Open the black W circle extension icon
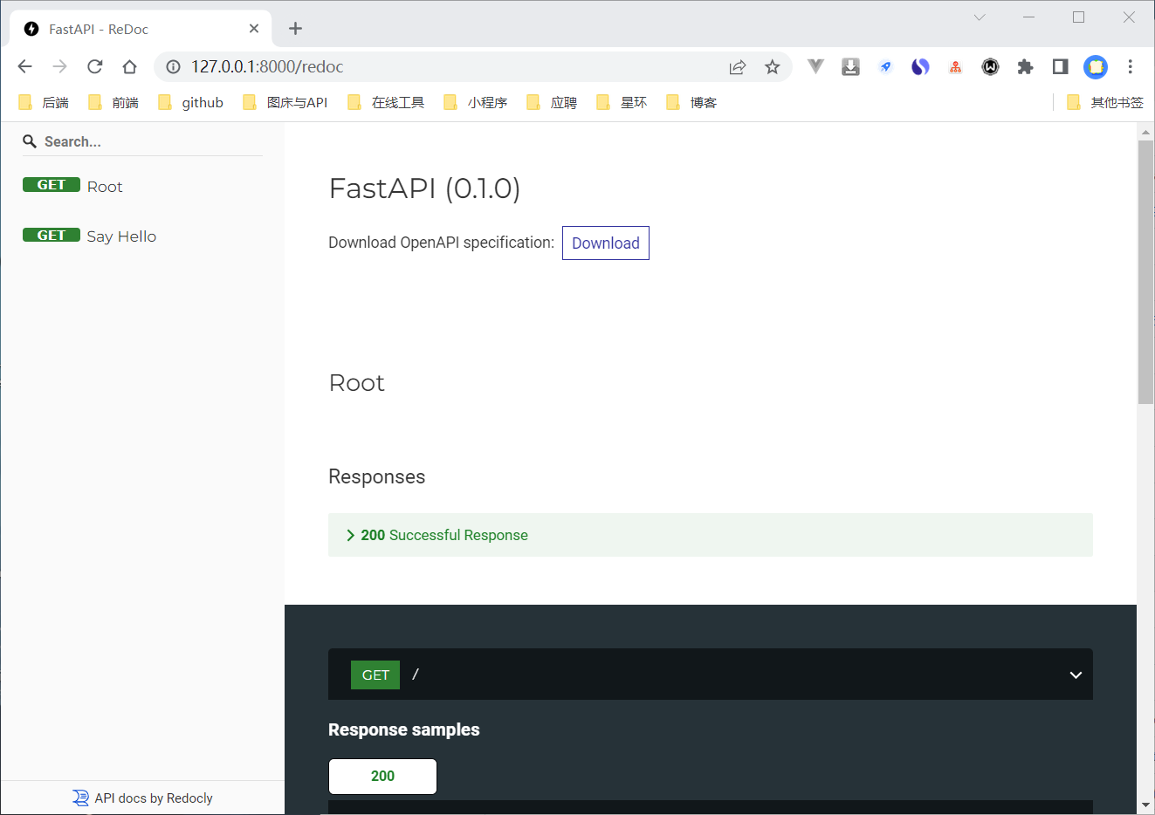Image resolution: width=1155 pixels, height=815 pixels. 990,66
